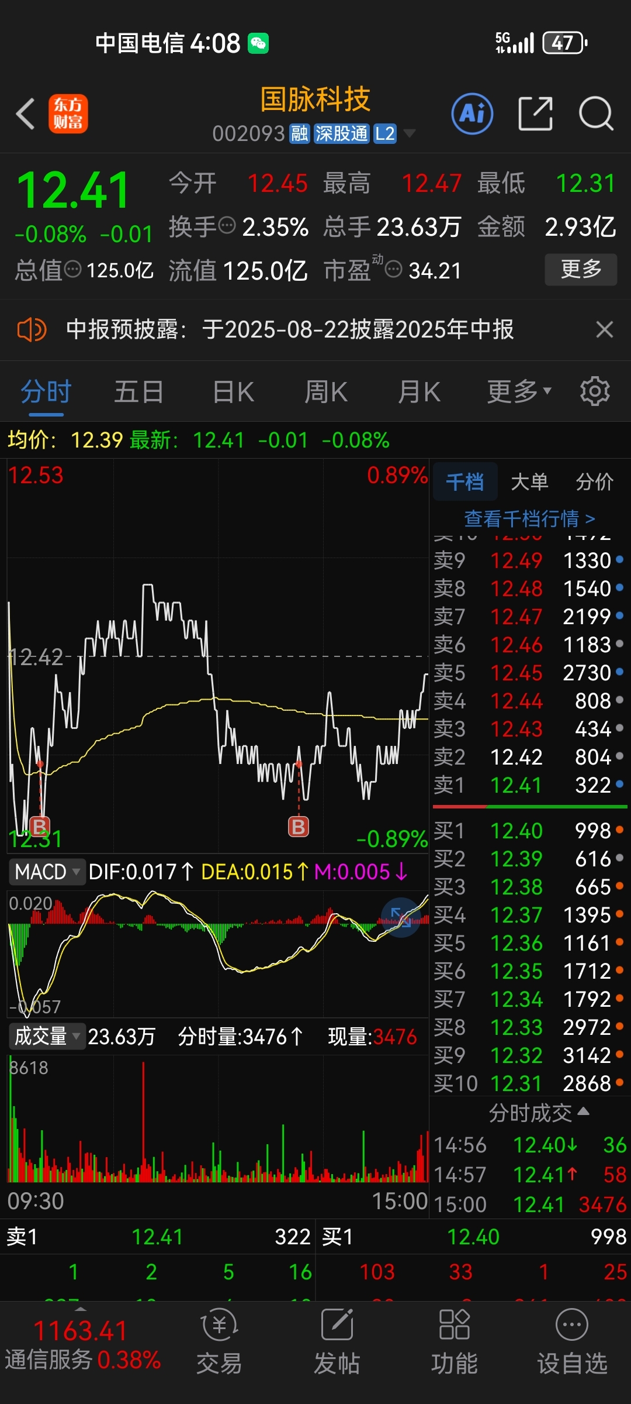Screen dimensions: 631x1404
Task: Tap the 14:56 trade tick row
Action: [x=530, y=1145]
